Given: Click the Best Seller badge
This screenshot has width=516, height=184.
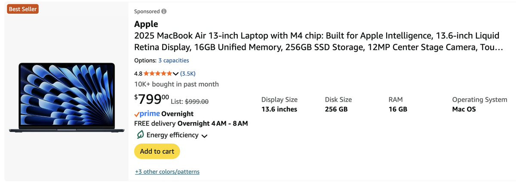Looking at the screenshot, I should pos(23,9).
